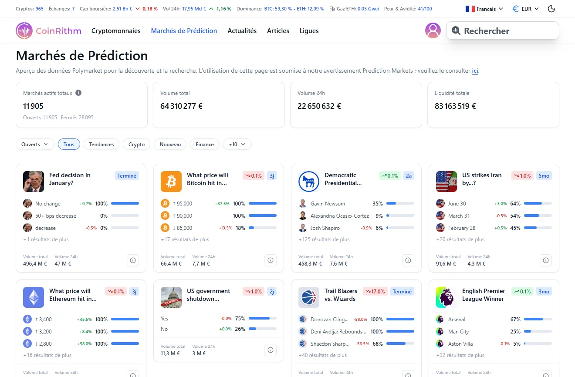Screen dimensions: 575x377
Task: Enable the Nouveau filter
Action: 170,144
